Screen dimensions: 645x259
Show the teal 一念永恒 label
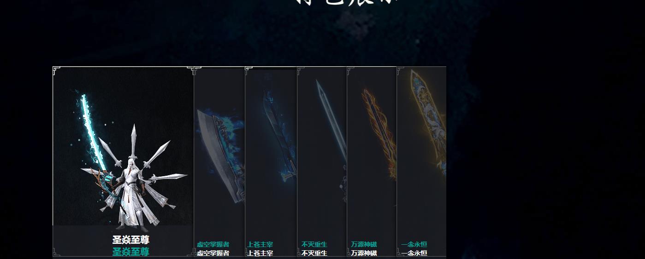[414, 244]
